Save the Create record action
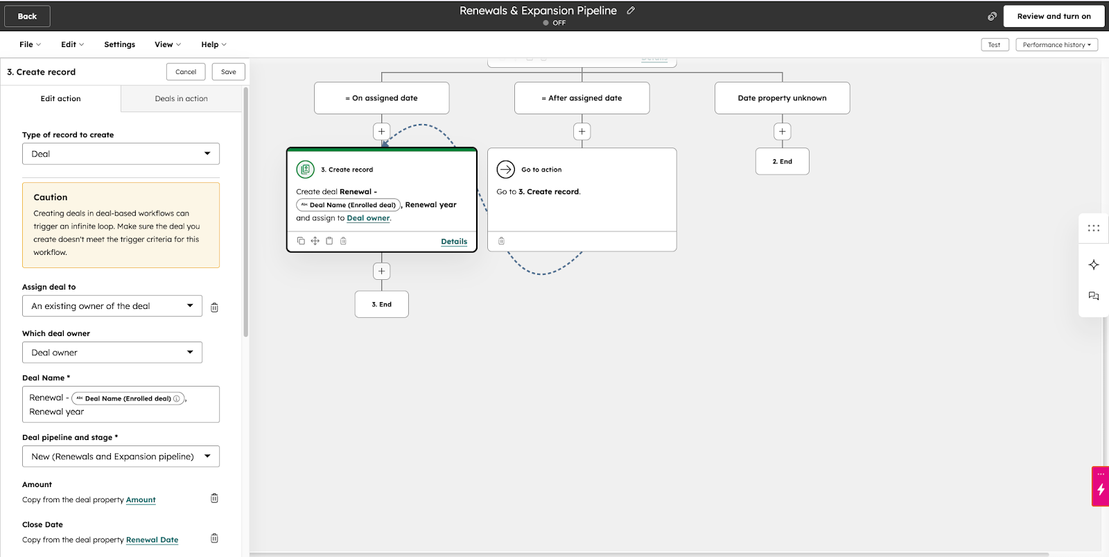The image size is (1109, 557). (x=229, y=71)
